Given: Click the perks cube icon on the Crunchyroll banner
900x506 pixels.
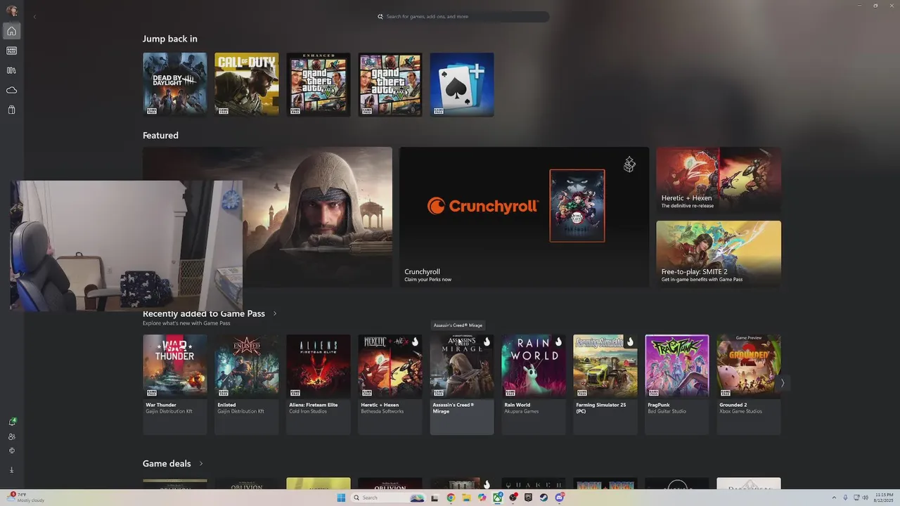Looking at the screenshot, I should pos(629,164).
